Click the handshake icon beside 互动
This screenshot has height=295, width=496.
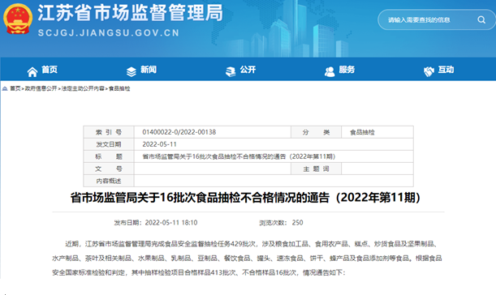(x=429, y=71)
